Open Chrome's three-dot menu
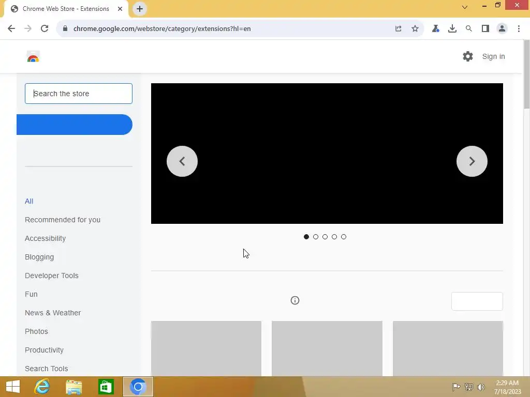The height and width of the screenshot is (397, 530). coord(519,29)
